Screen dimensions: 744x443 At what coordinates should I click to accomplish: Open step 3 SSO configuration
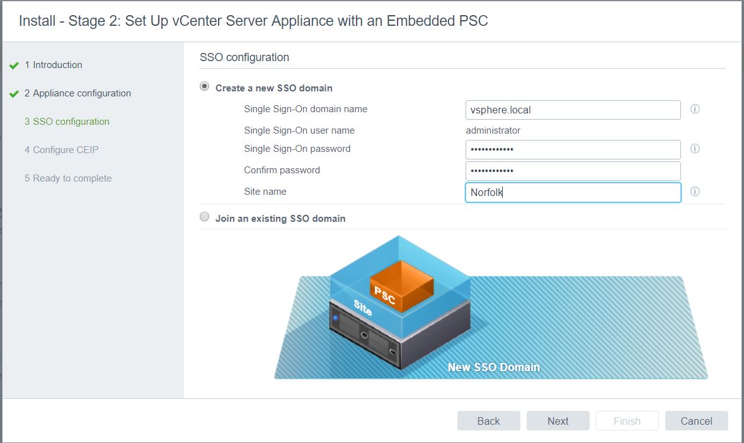click(x=67, y=122)
